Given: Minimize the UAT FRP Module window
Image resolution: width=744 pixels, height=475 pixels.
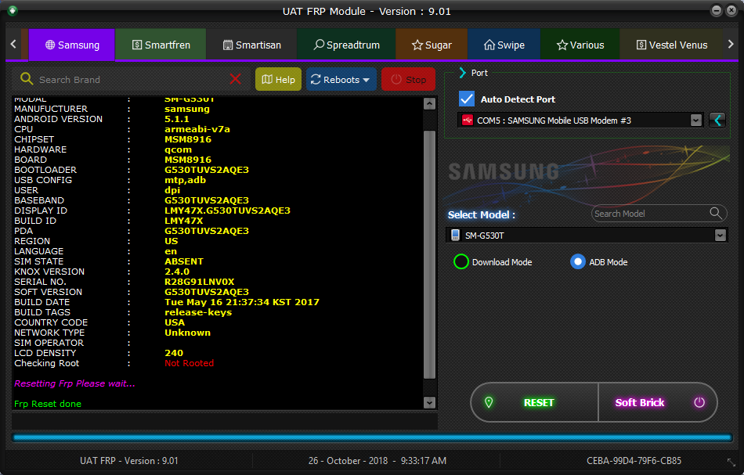Looking at the screenshot, I should 717,10.
